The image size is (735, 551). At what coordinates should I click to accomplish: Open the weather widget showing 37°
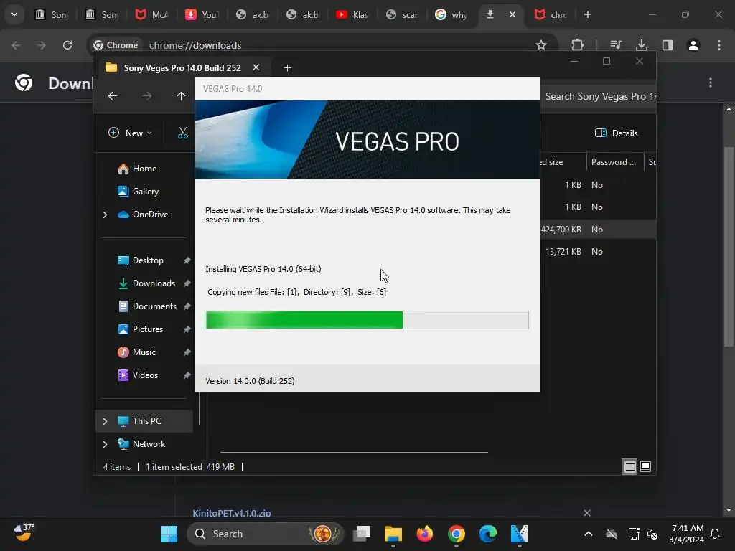pos(24,533)
